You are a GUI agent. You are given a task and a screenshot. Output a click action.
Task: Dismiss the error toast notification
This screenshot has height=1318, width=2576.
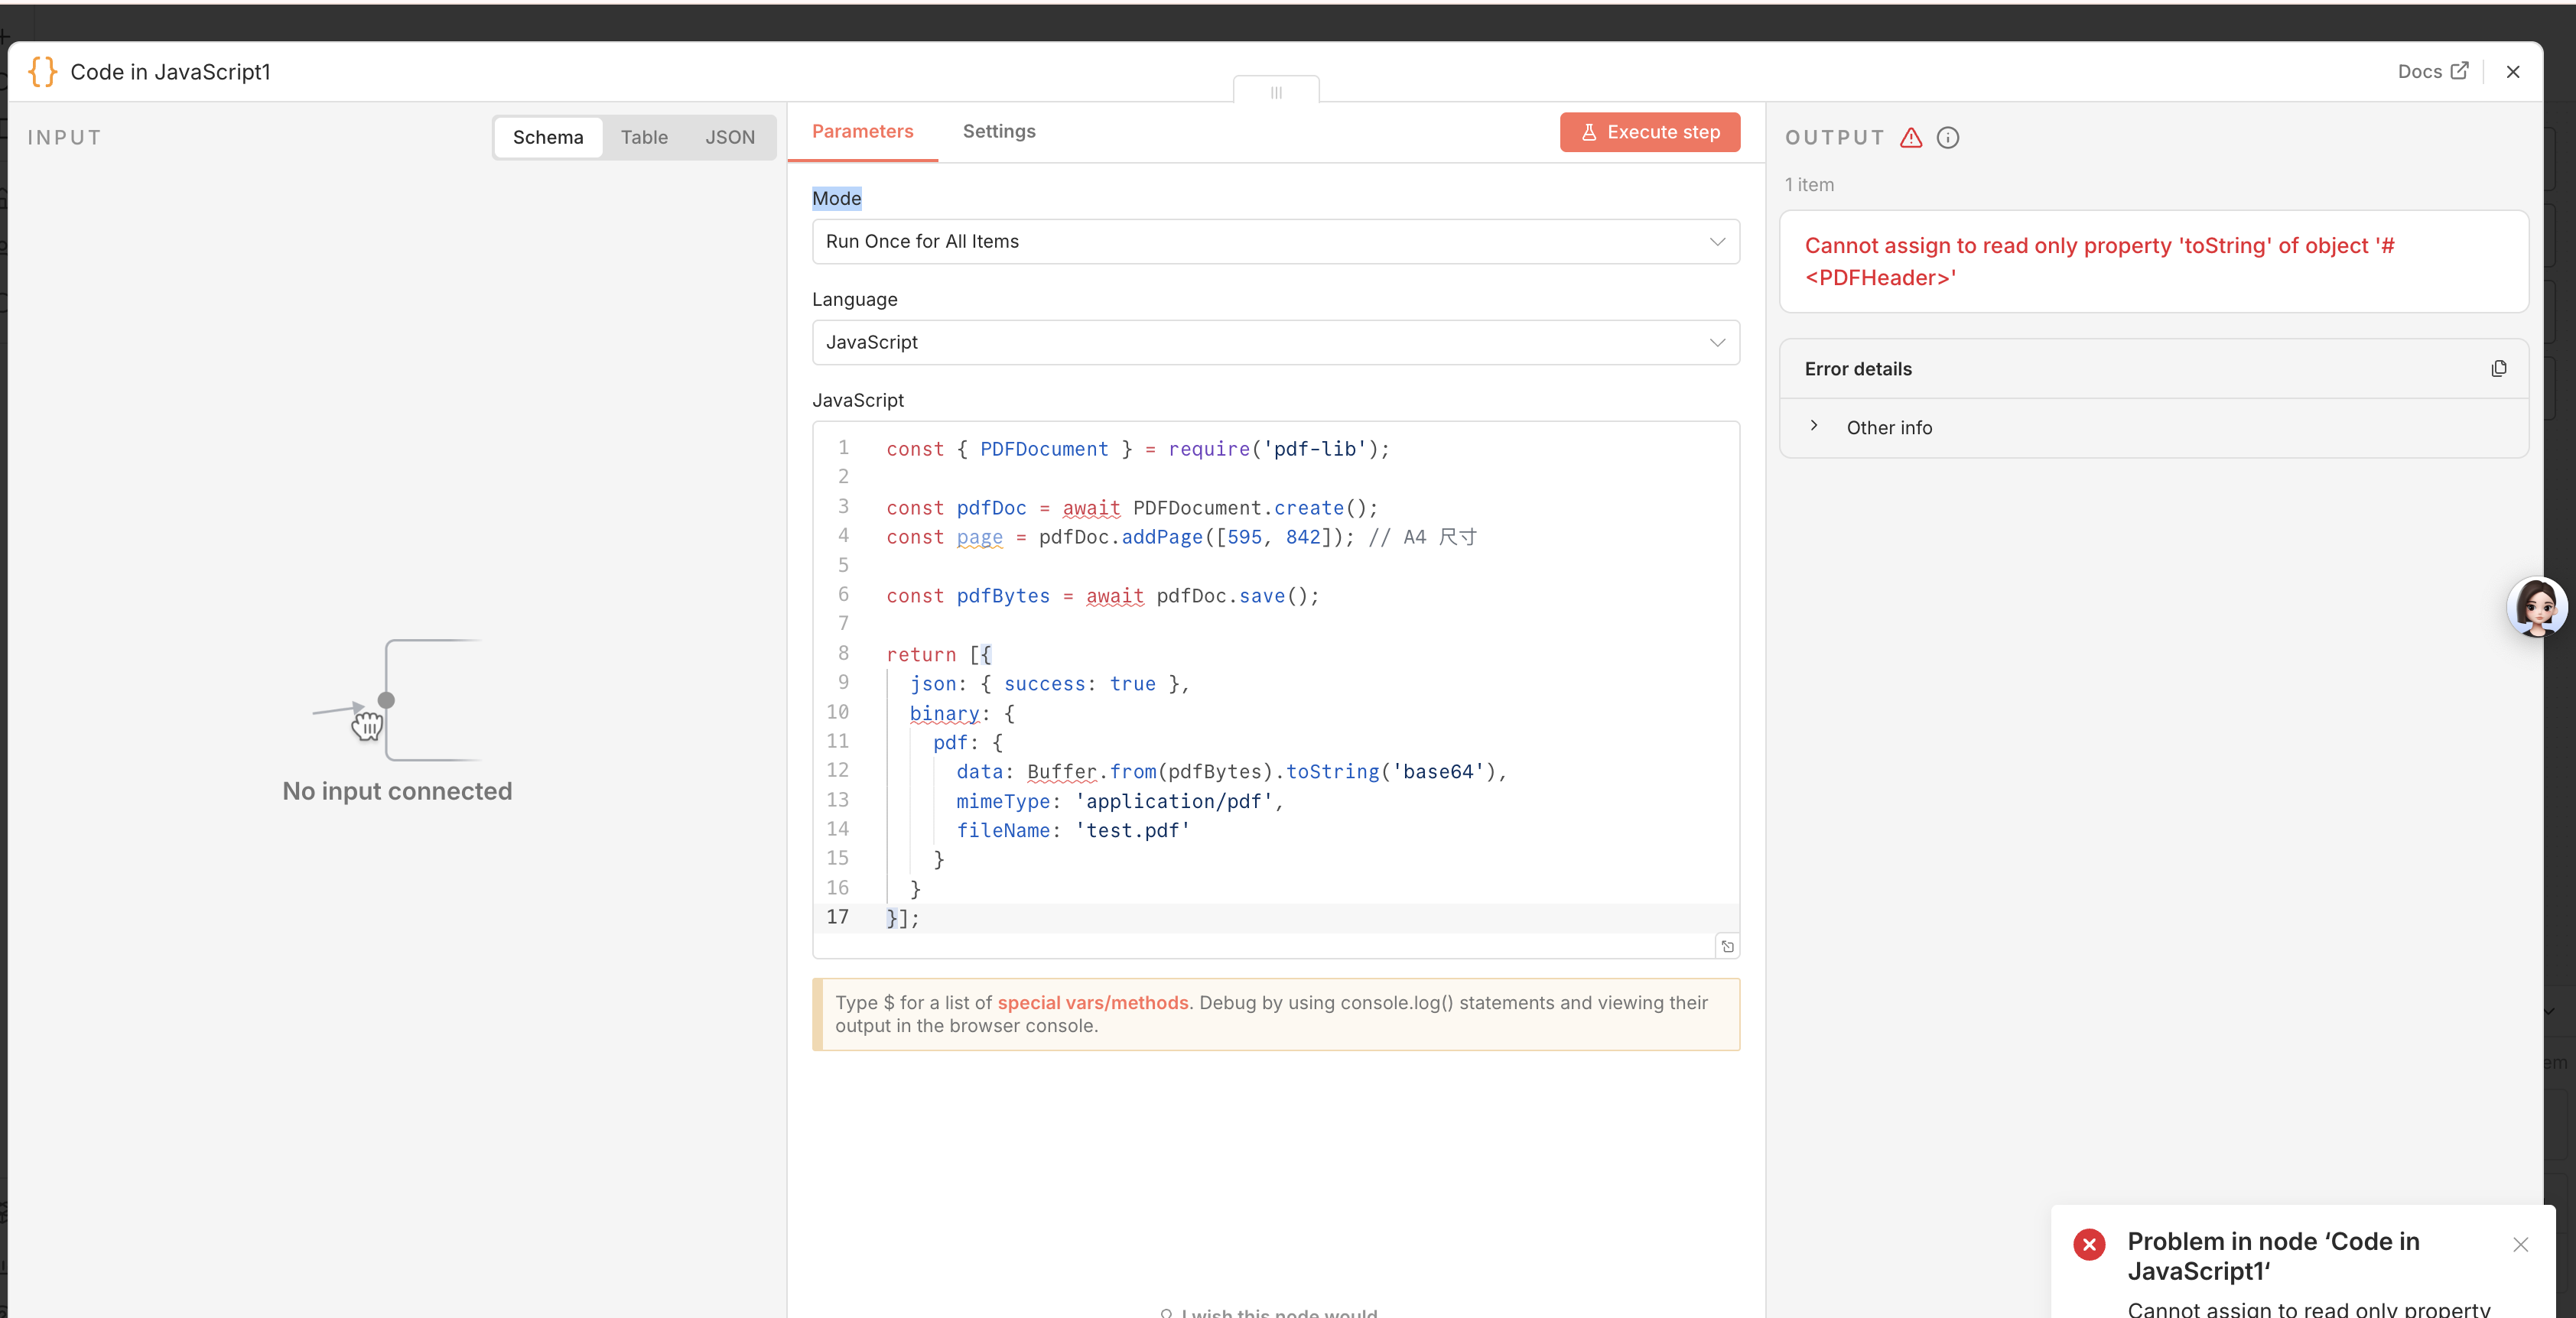[2520, 1244]
